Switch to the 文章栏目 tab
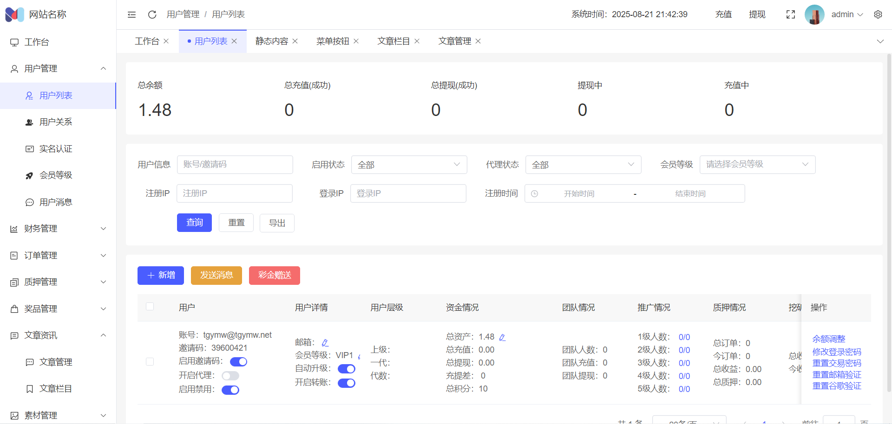Viewport: 892px width, 424px height. point(393,41)
